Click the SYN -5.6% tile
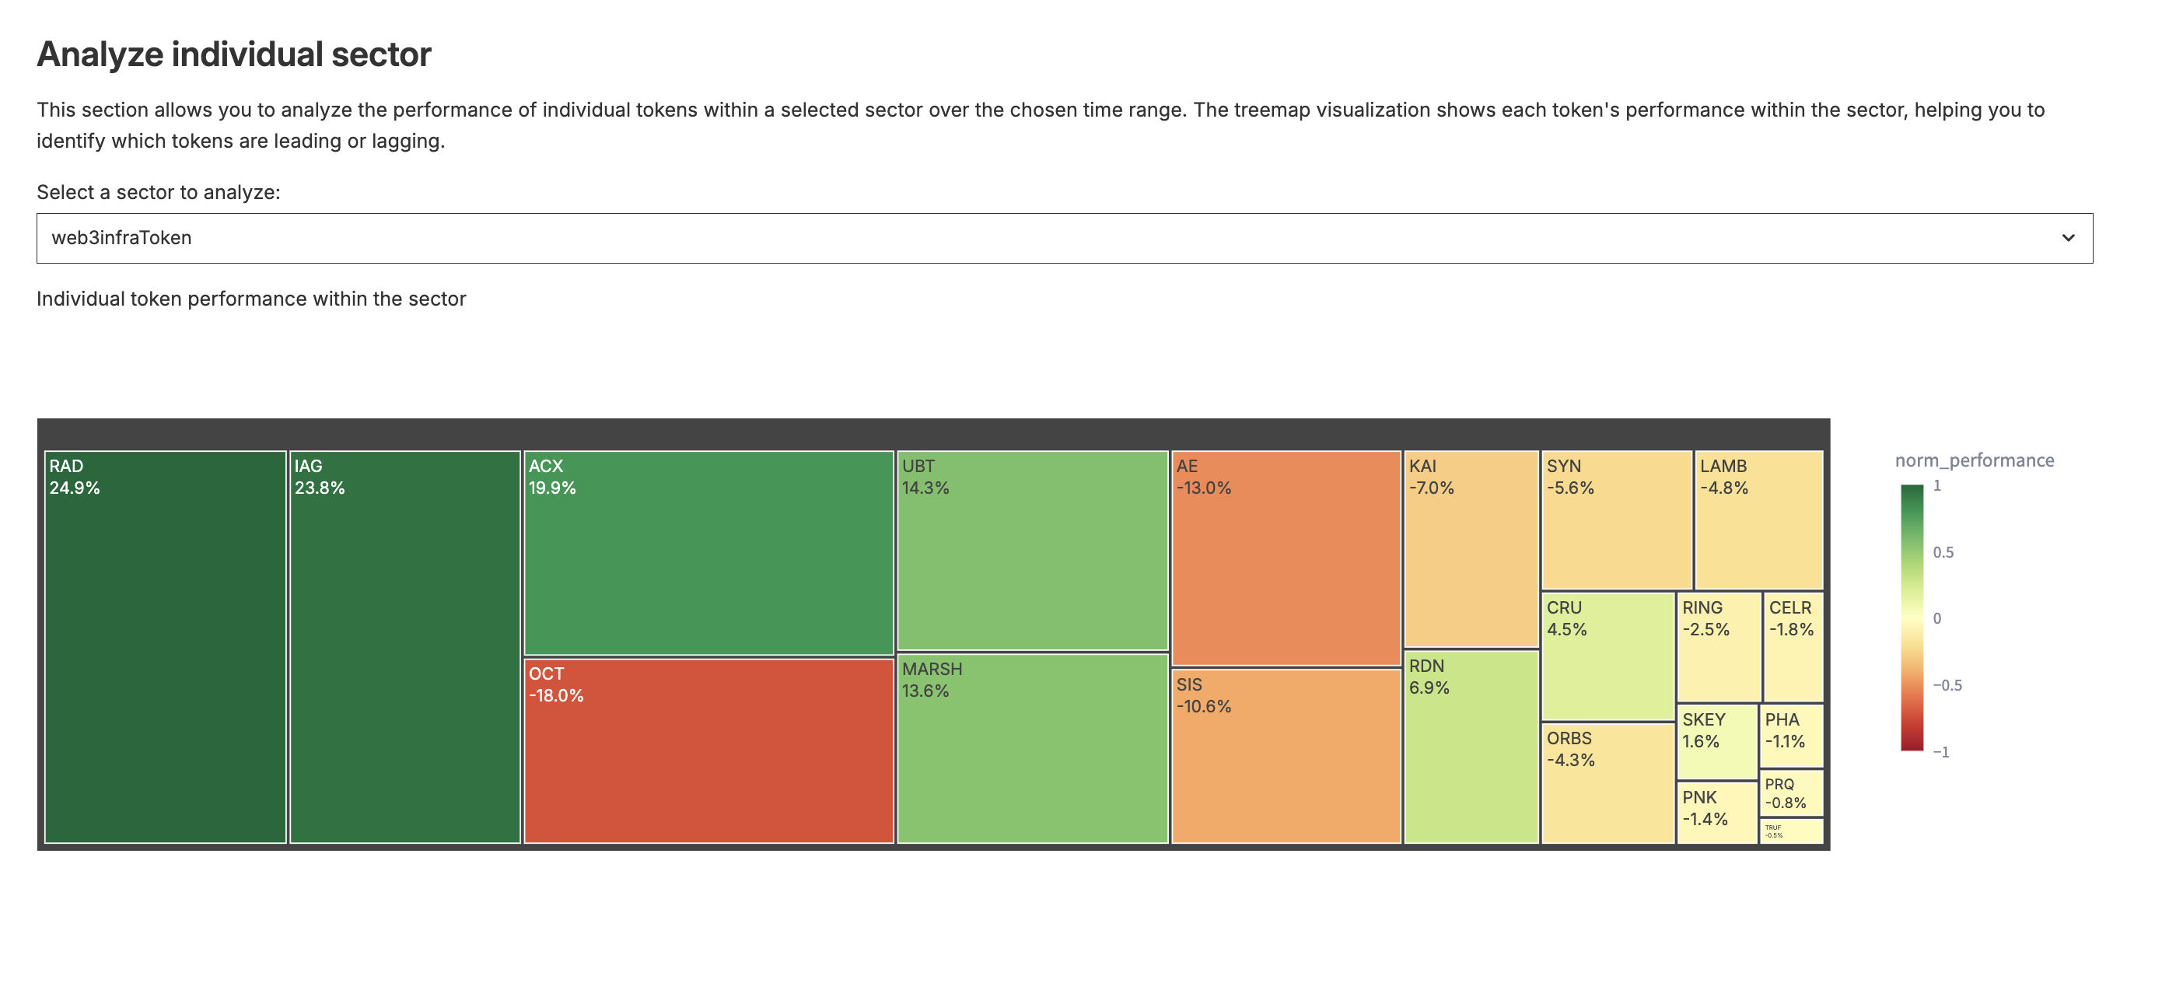This screenshot has width=2176, height=997. (1616, 520)
